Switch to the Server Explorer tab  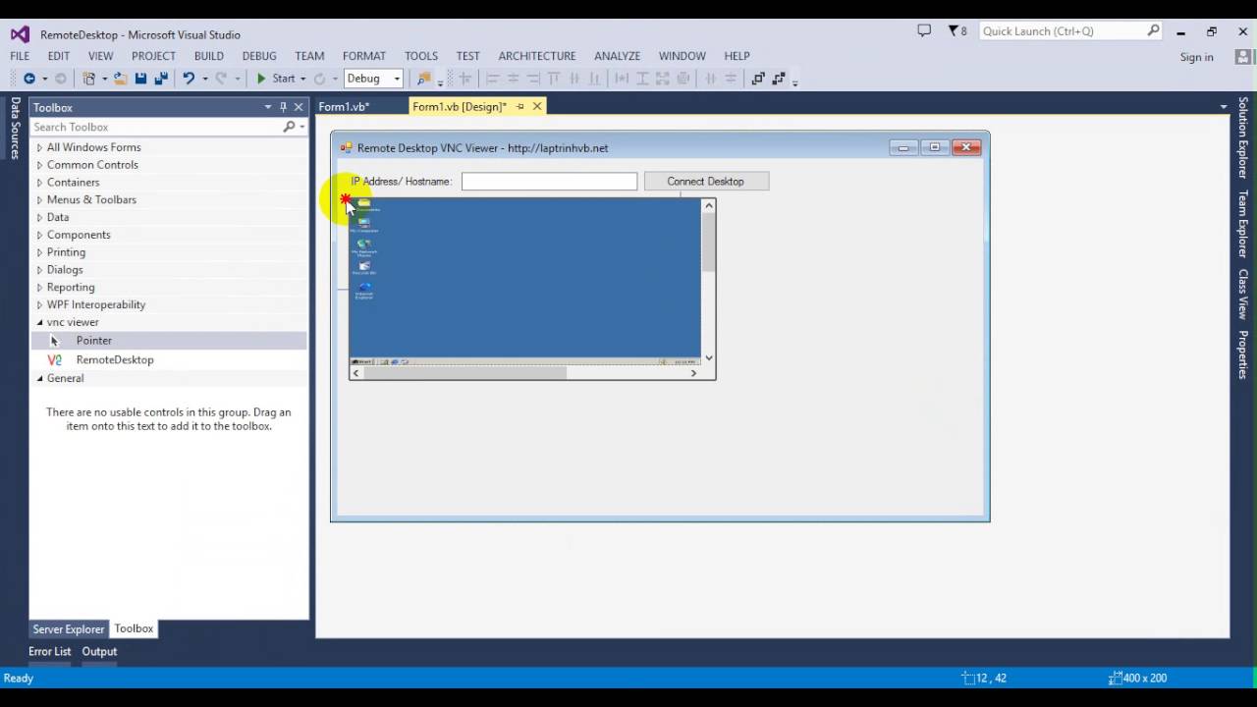point(69,629)
